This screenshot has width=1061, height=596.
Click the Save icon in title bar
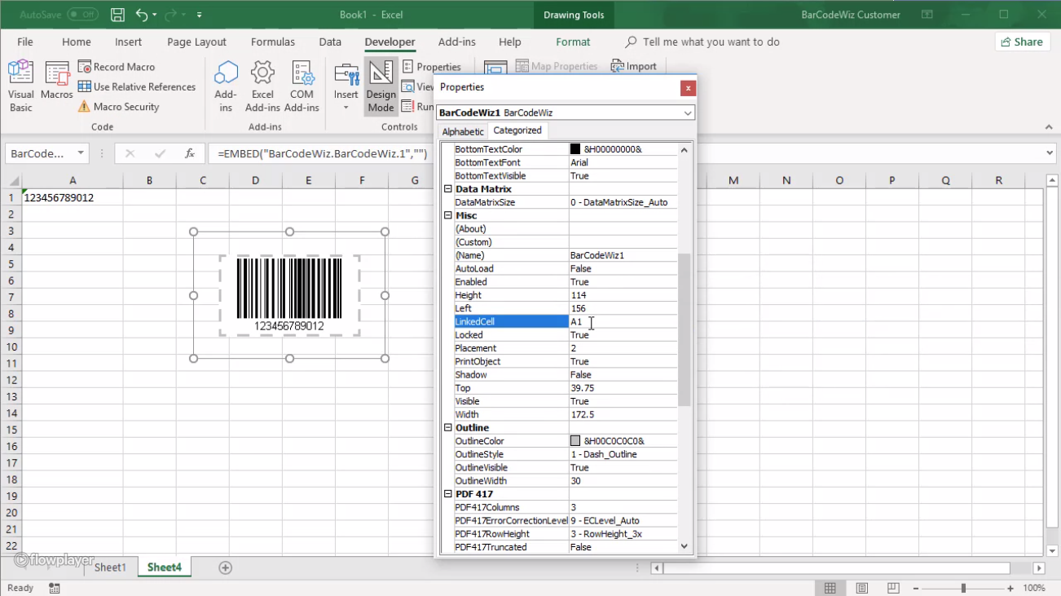pos(117,15)
